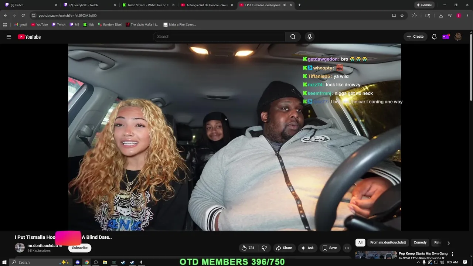Close the trizzo Stream tab
This screenshot has width=473, height=266.
(x=173, y=5)
